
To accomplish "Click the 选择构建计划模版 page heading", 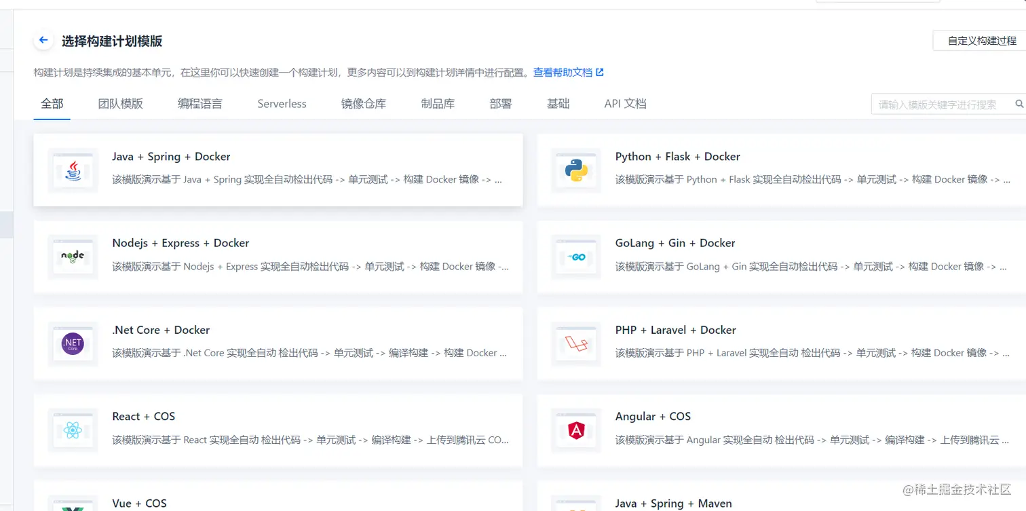I will coord(112,41).
